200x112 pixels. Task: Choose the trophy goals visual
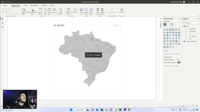pyautogui.click(x=179, y=44)
